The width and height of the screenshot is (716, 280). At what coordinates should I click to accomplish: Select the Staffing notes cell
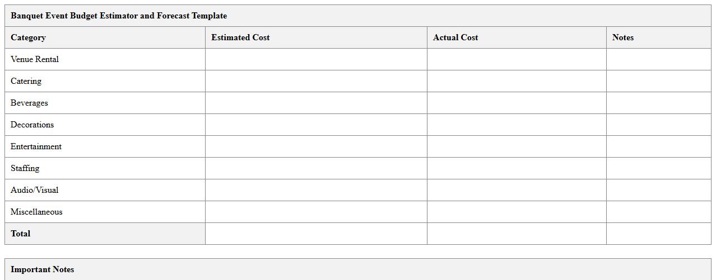coord(658,168)
